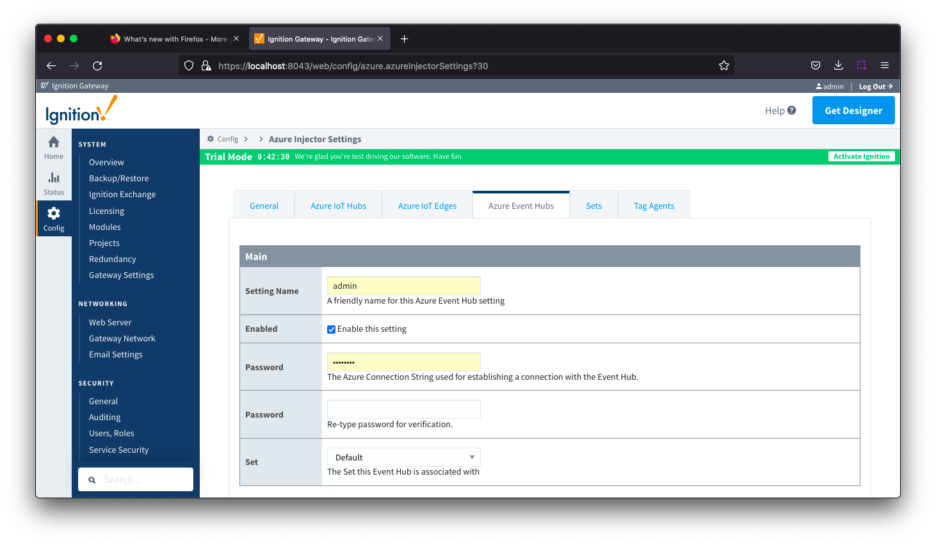Expand the Set dropdown showing Default
The image size is (936, 545).
[403, 457]
